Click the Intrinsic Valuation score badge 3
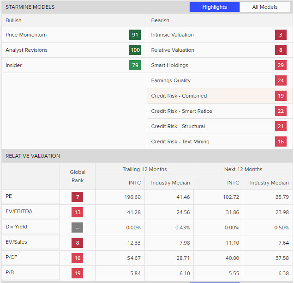Image resolution: width=294 pixels, height=283 pixels. 281,35
